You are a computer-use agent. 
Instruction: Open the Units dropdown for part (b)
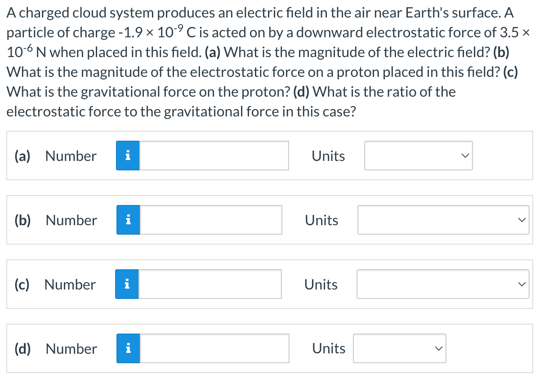pyautogui.click(x=443, y=220)
